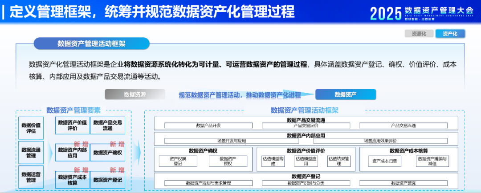Click the 场景应用效果评价 item
The image size is (481, 193).
(x=380, y=141)
